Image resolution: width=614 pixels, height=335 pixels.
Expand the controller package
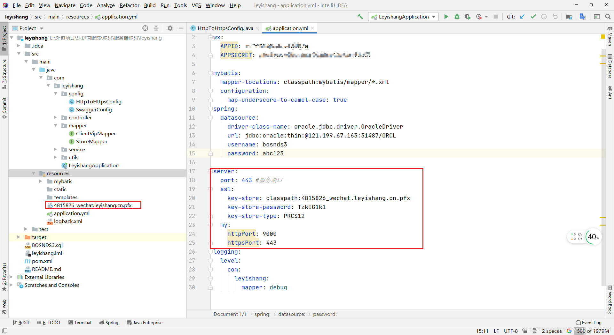click(55, 117)
